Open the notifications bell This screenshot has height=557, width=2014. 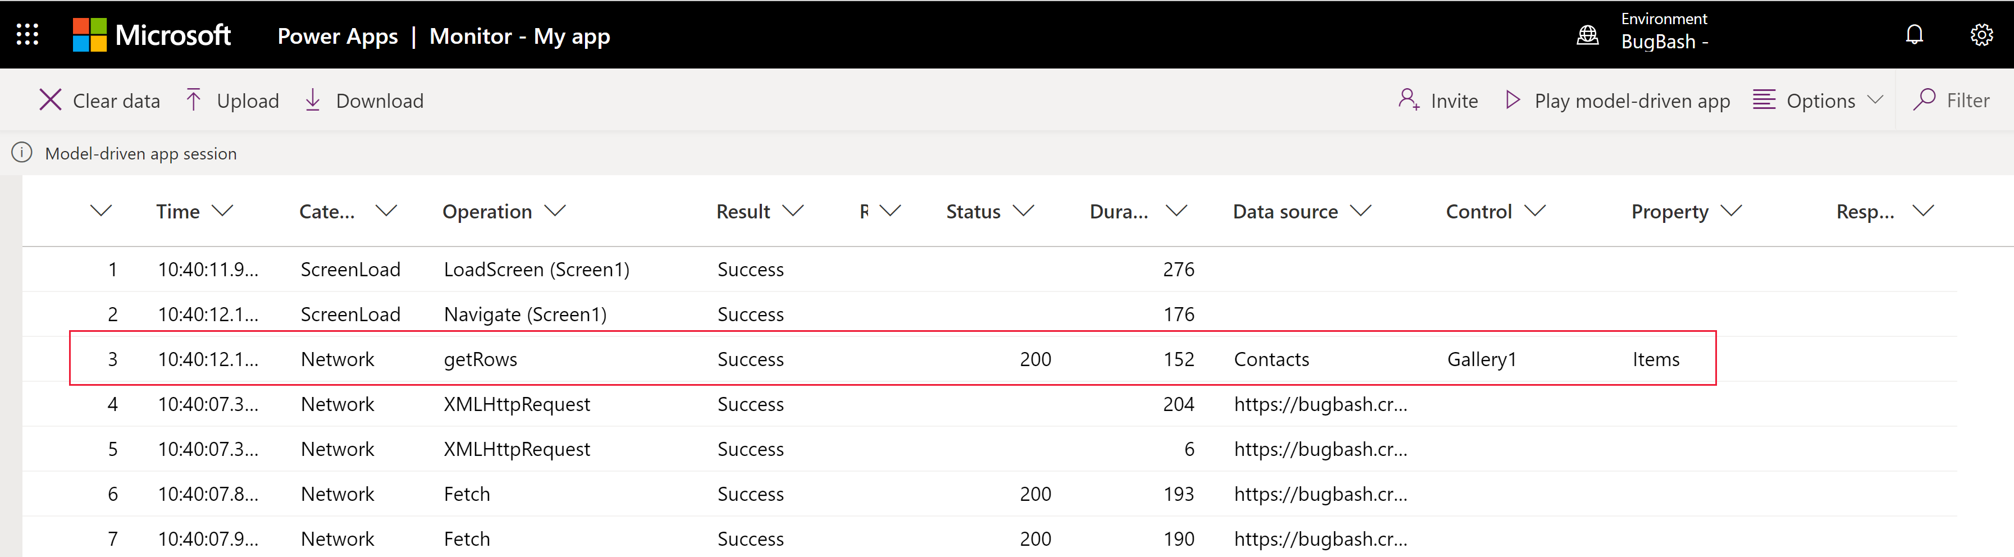coord(1915,34)
